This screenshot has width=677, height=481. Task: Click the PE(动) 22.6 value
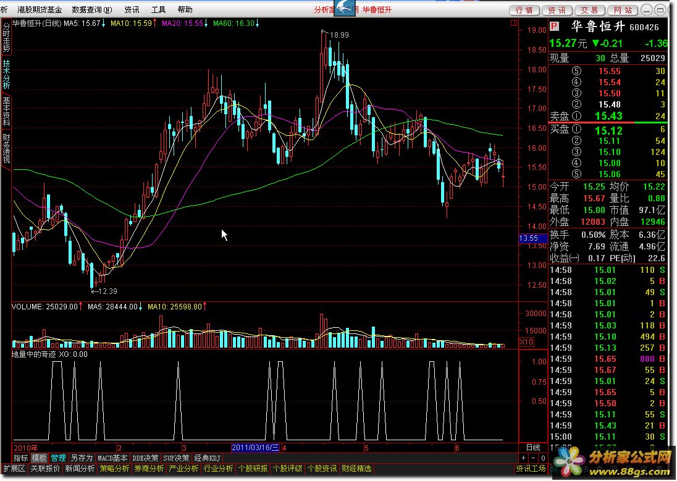click(656, 258)
